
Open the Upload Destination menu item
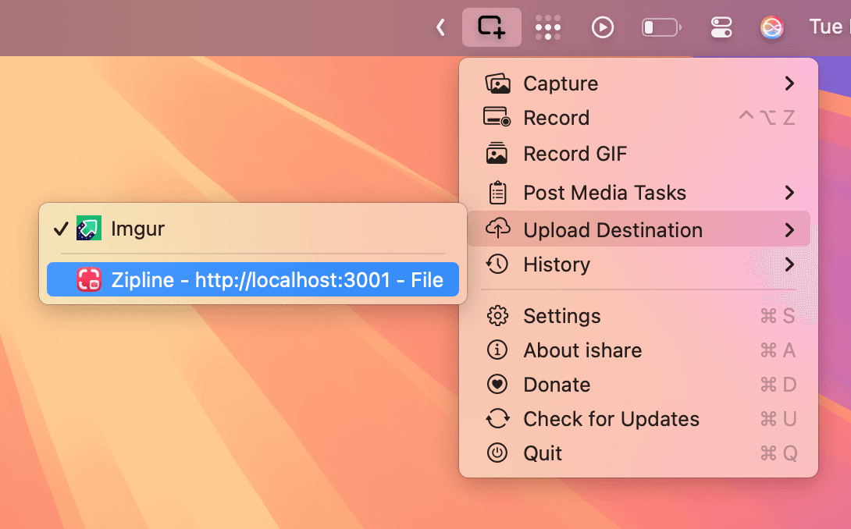coord(612,230)
